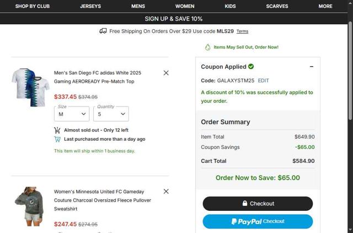Click the flame icon beside Items May Sell Out

click(208, 47)
